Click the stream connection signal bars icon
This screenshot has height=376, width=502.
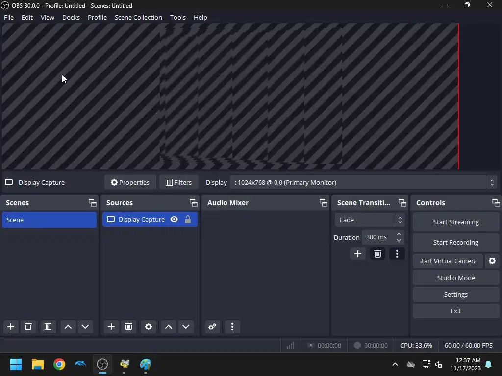[x=290, y=345]
